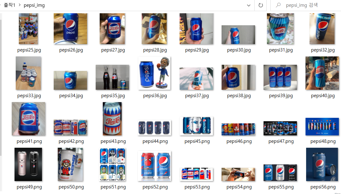Click the pepsi_img search box
The image size is (341, 194).
(x=306, y=5)
